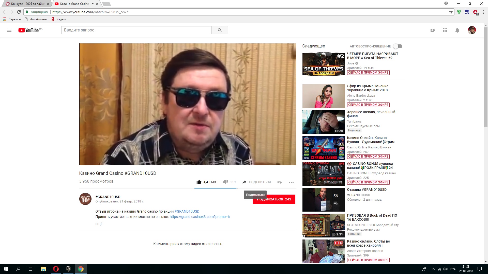Viewport: 488px width, 274px height.
Task: Open the account avatar menu
Action: pos(472,30)
